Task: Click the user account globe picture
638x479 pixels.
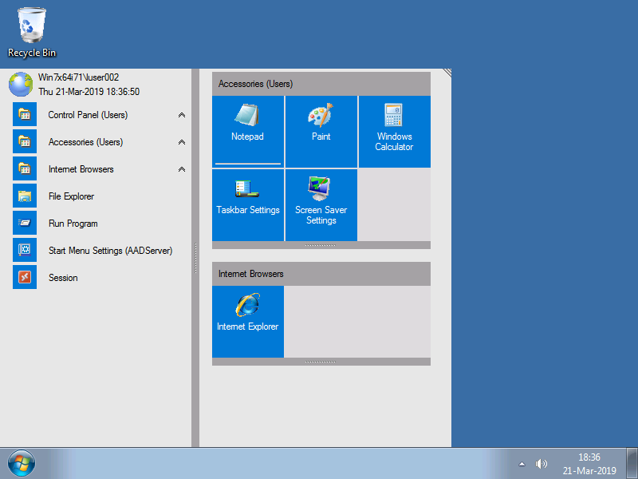Action: point(20,84)
